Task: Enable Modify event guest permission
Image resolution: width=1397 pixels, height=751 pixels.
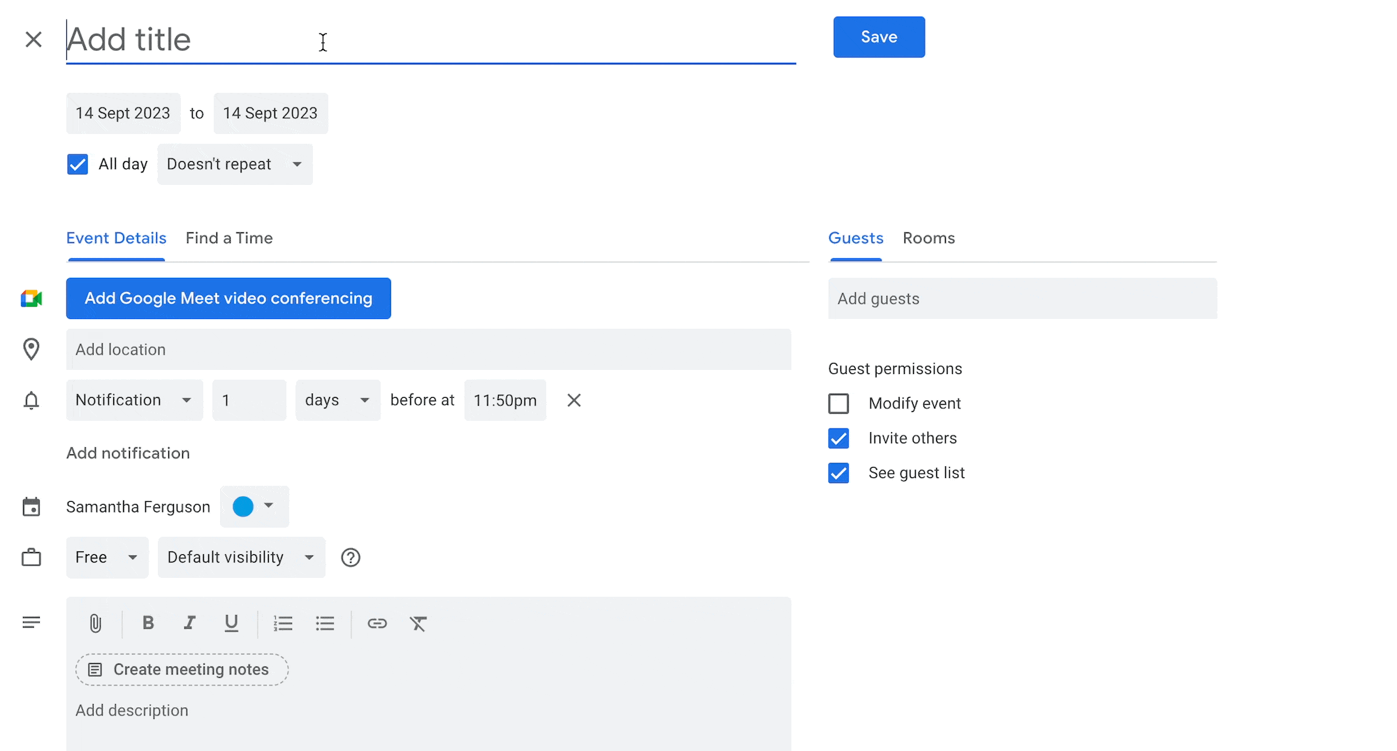Action: [x=838, y=403]
